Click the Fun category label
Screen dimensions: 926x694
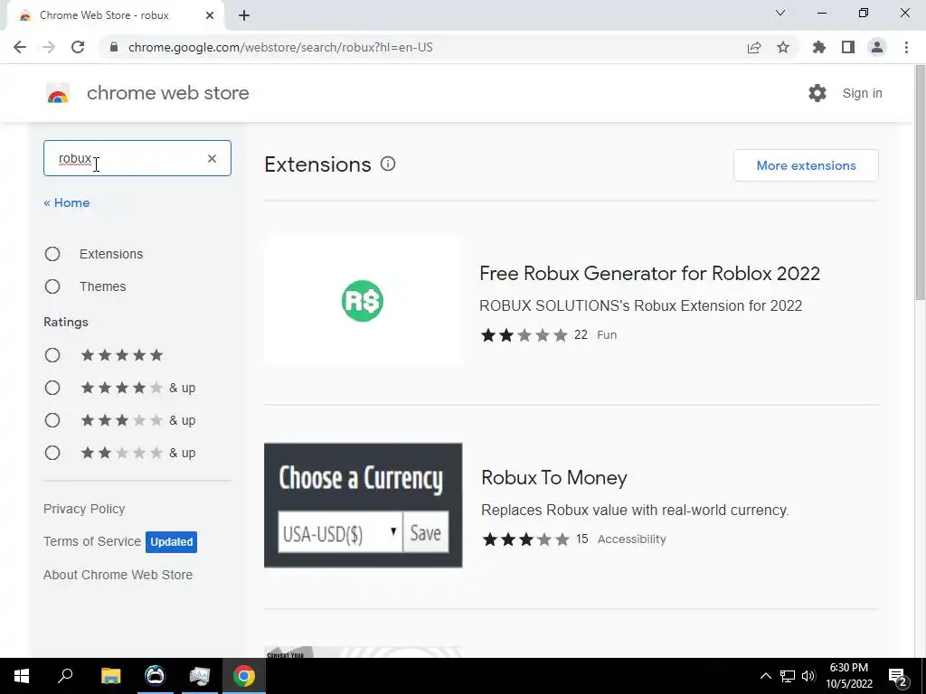pyautogui.click(x=607, y=334)
